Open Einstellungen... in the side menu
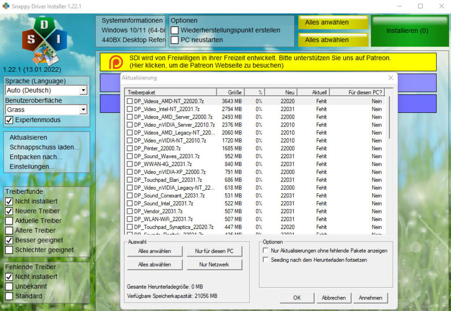451x311 pixels. [32, 167]
